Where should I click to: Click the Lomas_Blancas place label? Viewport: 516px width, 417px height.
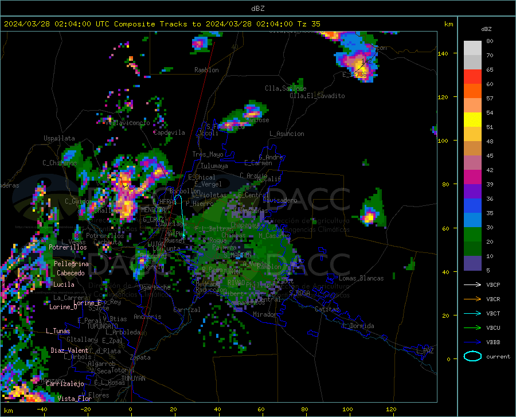click(361, 278)
